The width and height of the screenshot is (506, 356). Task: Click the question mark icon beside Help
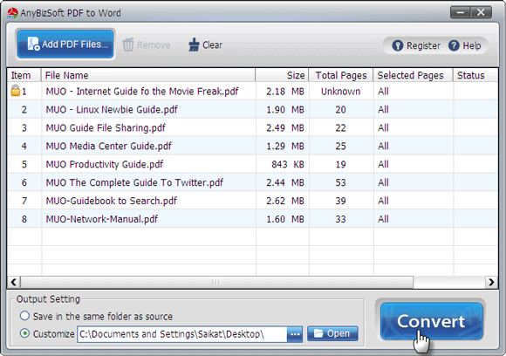point(454,46)
